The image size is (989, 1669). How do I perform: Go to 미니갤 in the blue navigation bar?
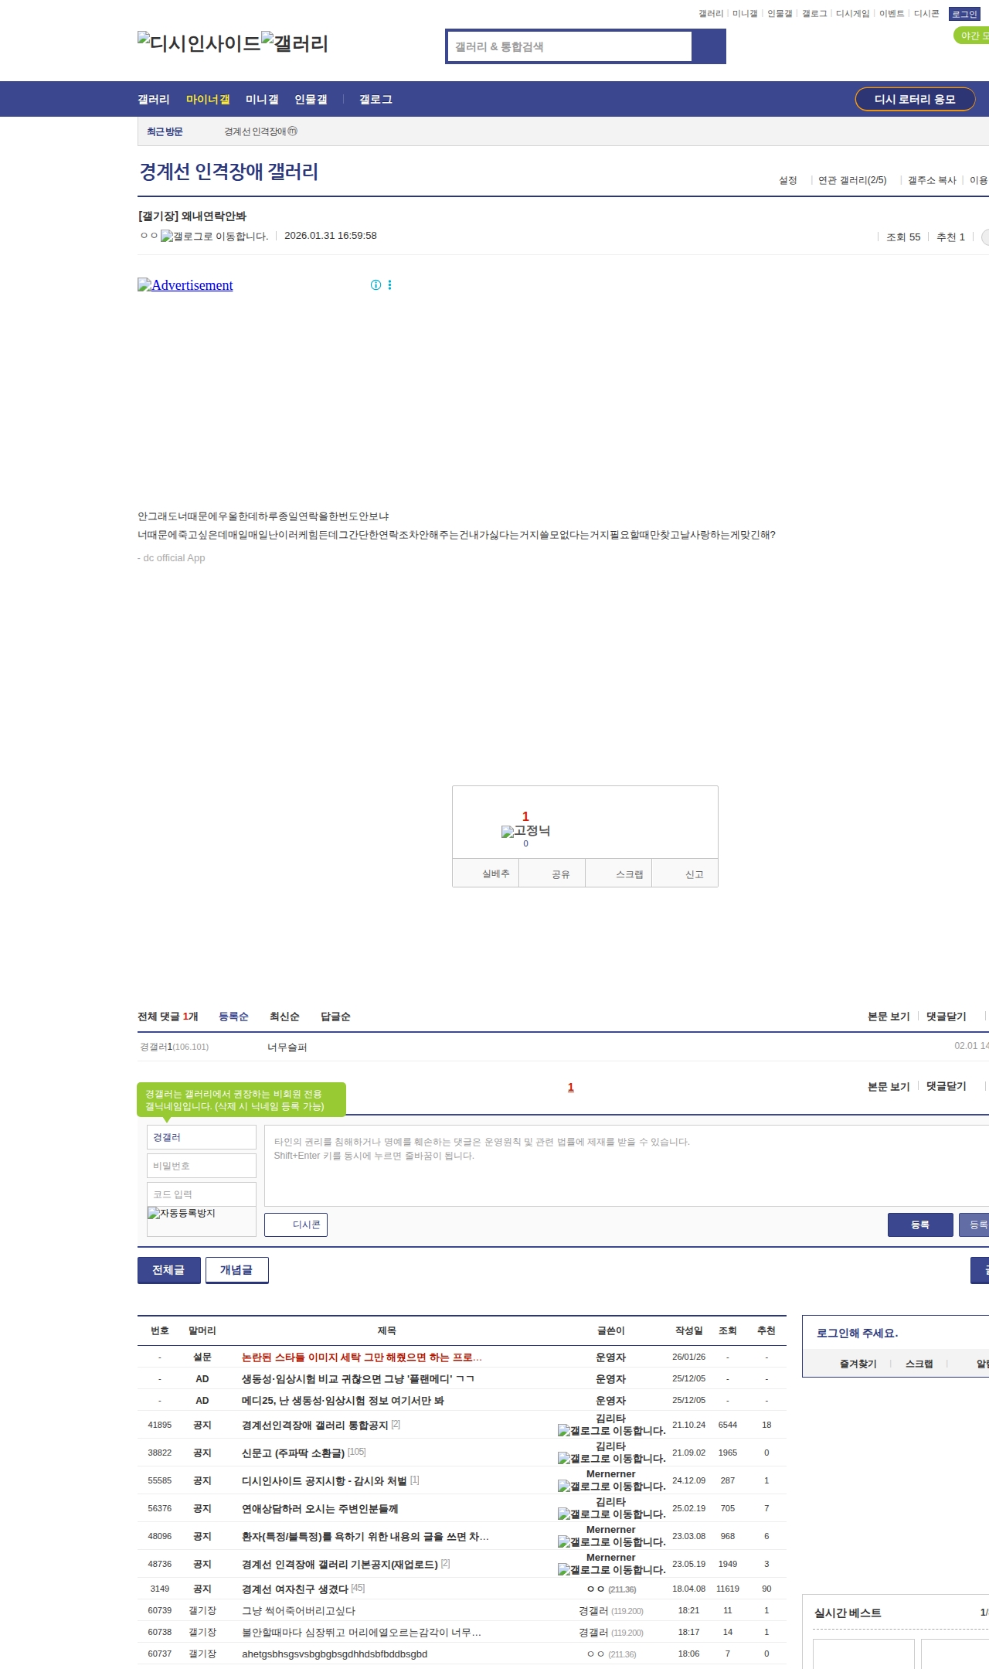tap(262, 100)
